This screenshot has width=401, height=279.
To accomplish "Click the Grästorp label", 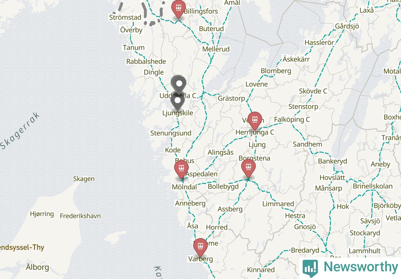I will (x=231, y=99).
